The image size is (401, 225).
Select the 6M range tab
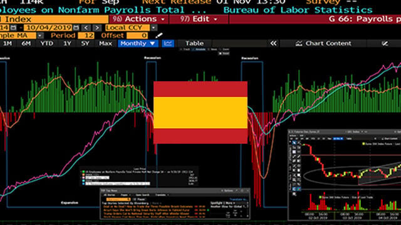pyautogui.click(x=26, y=43)
